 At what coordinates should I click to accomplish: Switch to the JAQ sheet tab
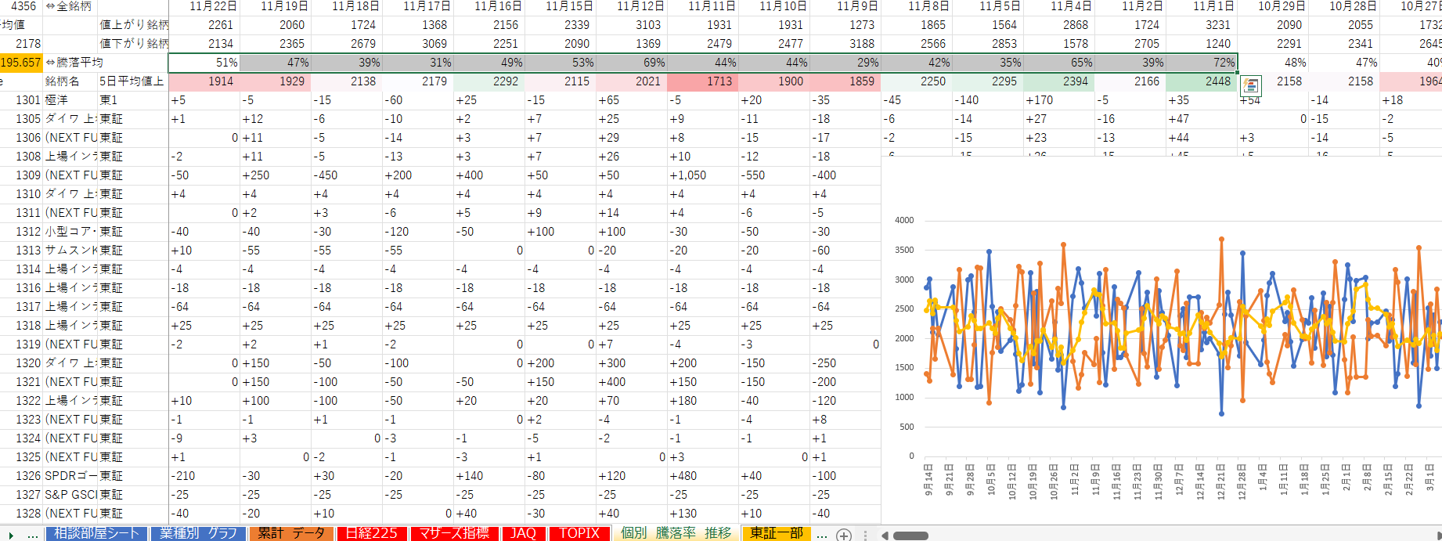point(523,533)
